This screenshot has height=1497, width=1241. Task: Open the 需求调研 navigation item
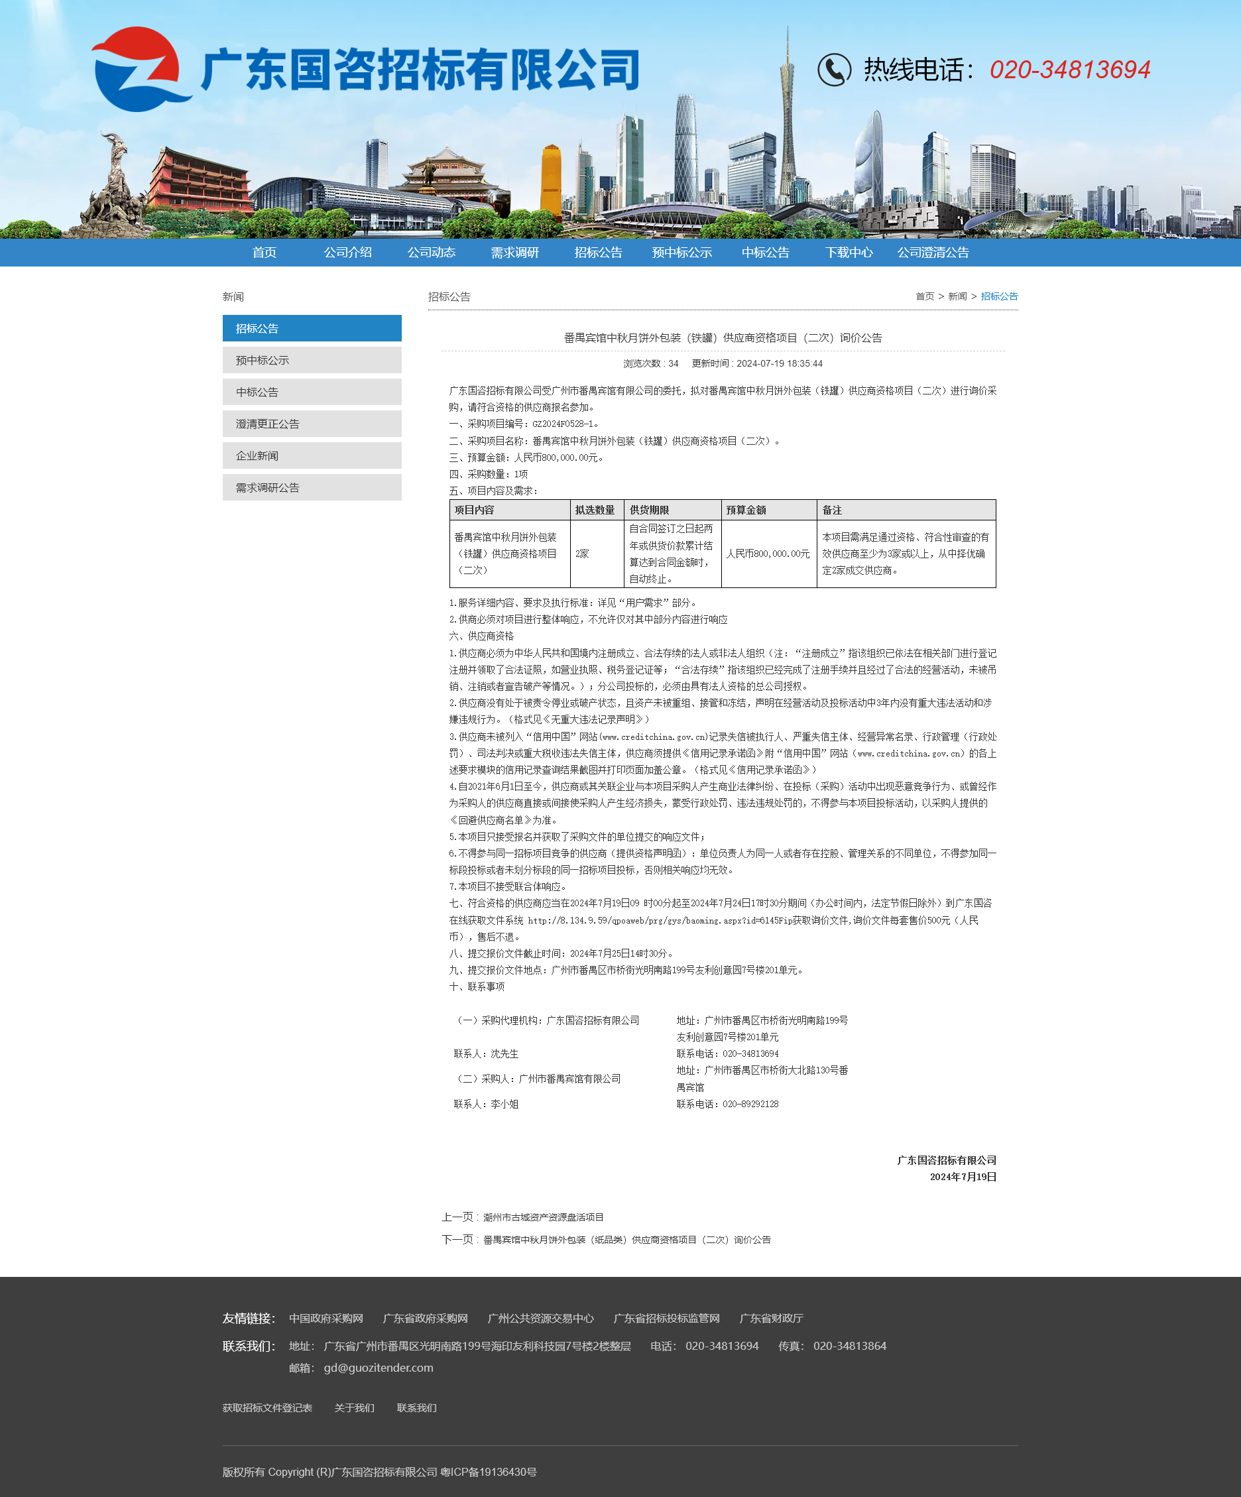point(514,253)
